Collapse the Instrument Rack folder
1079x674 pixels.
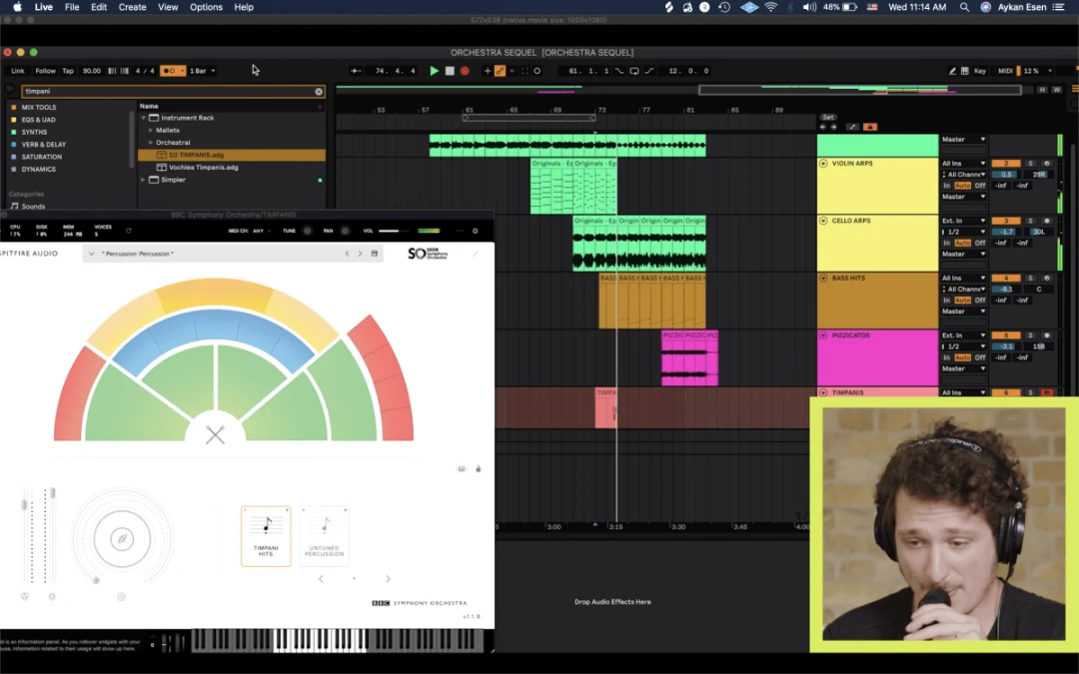pyautogui.click(x=143, y=118)
